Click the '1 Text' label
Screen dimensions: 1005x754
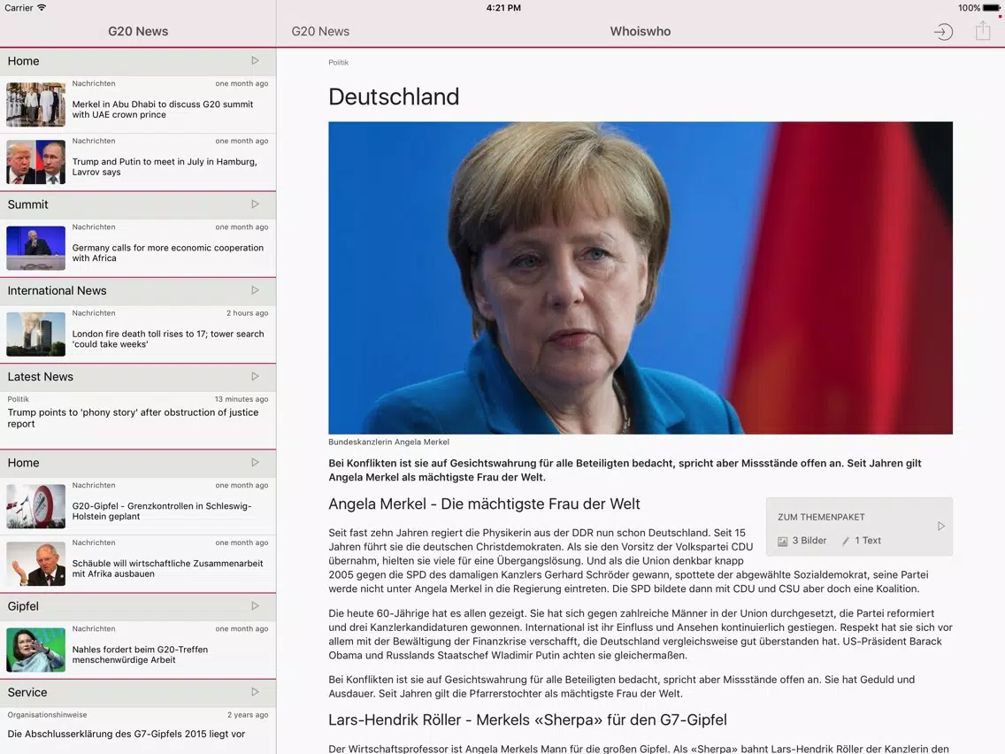click(868, 541)
